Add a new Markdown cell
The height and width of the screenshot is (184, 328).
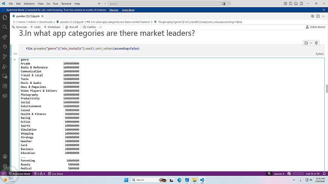(52, 27)
